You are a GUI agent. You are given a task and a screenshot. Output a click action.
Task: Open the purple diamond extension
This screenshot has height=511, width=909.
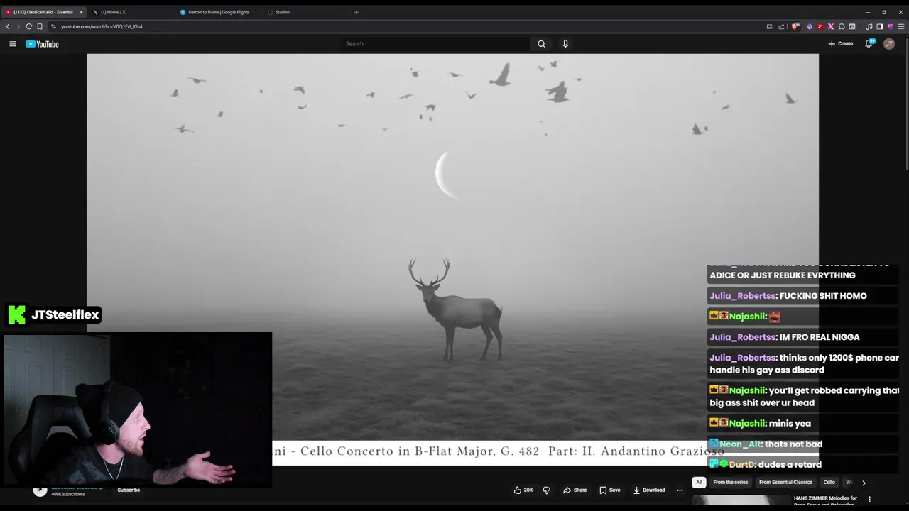pos(810,26)
